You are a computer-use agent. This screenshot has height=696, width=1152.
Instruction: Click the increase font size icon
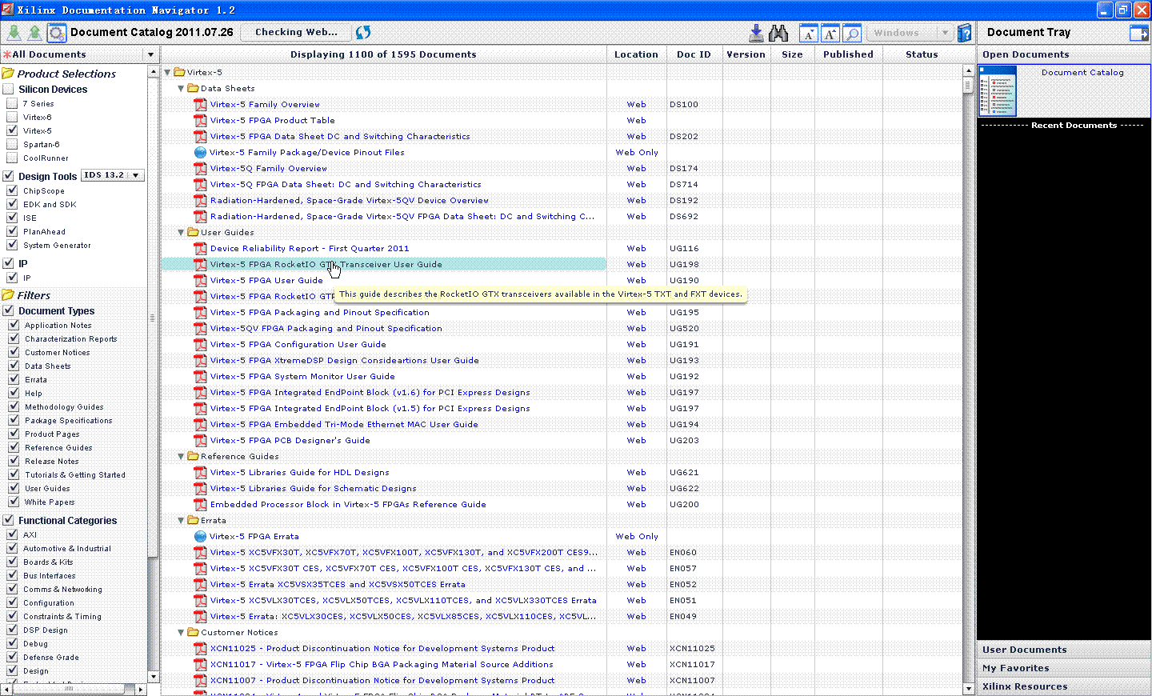click(830, 33)
